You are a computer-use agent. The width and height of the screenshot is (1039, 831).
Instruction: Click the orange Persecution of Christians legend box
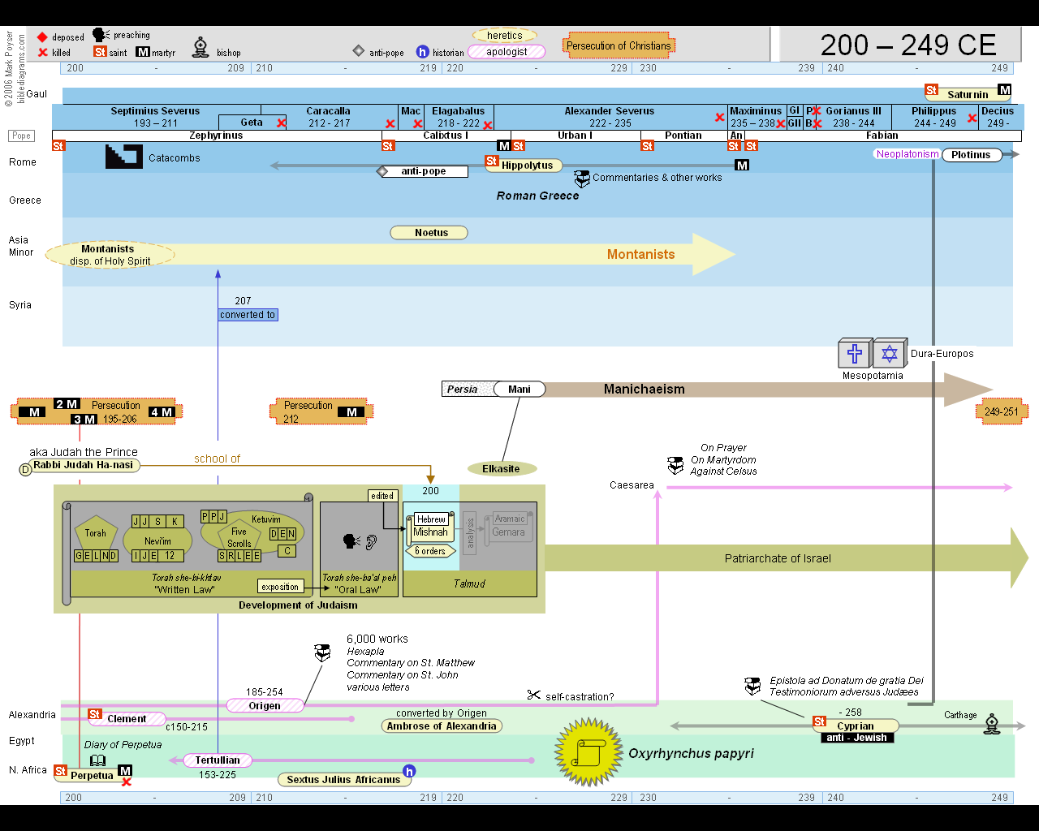pos(619,46)
